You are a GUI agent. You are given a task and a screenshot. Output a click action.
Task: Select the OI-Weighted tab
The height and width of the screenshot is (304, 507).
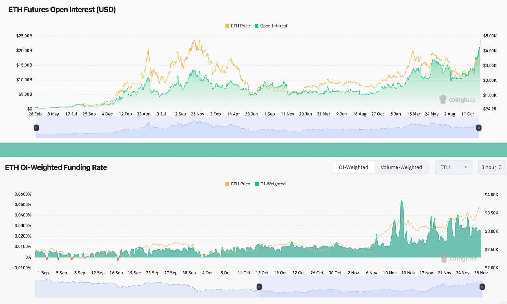click(x=353, y=167)
